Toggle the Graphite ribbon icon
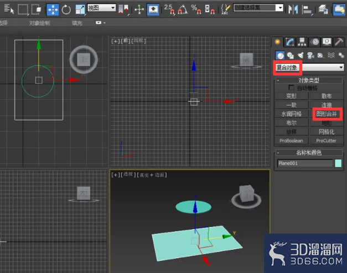347x273 pixels. (x=339, y=9)
